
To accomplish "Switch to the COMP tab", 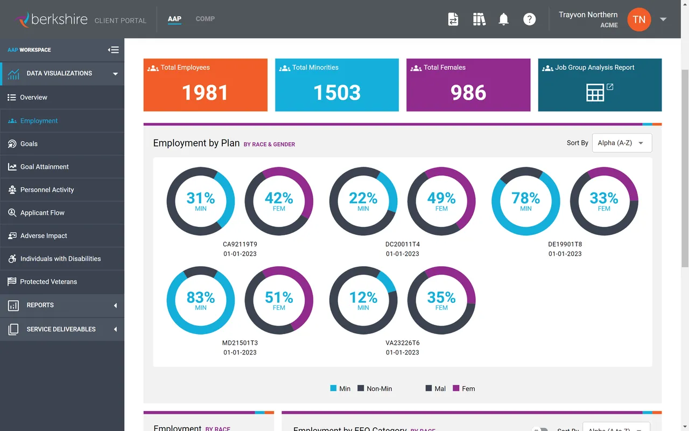I will [205, 19].
